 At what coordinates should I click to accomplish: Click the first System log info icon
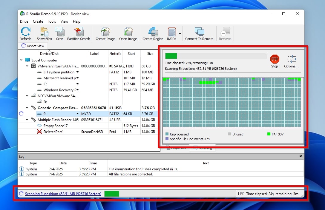(x=21, y=169)
